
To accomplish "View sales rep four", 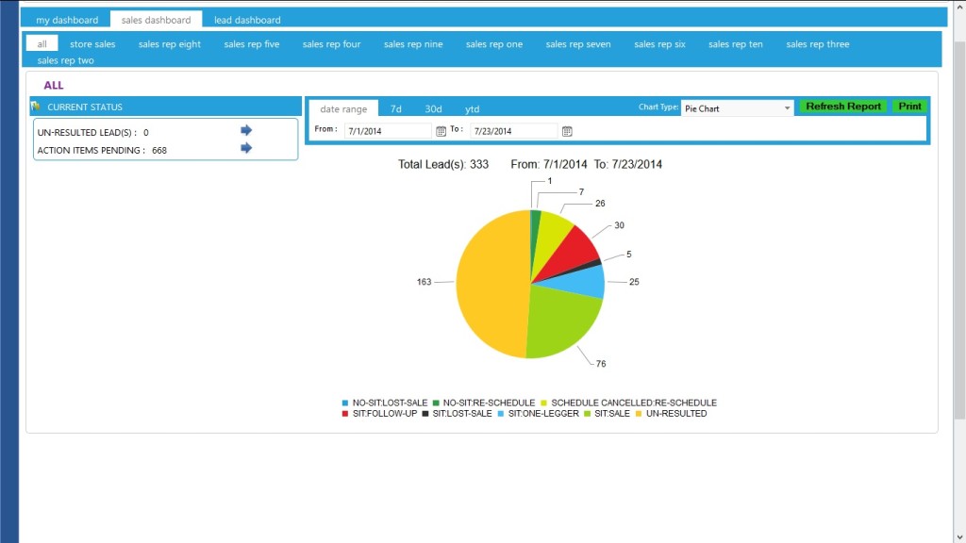I will click(x=331, y=43).
